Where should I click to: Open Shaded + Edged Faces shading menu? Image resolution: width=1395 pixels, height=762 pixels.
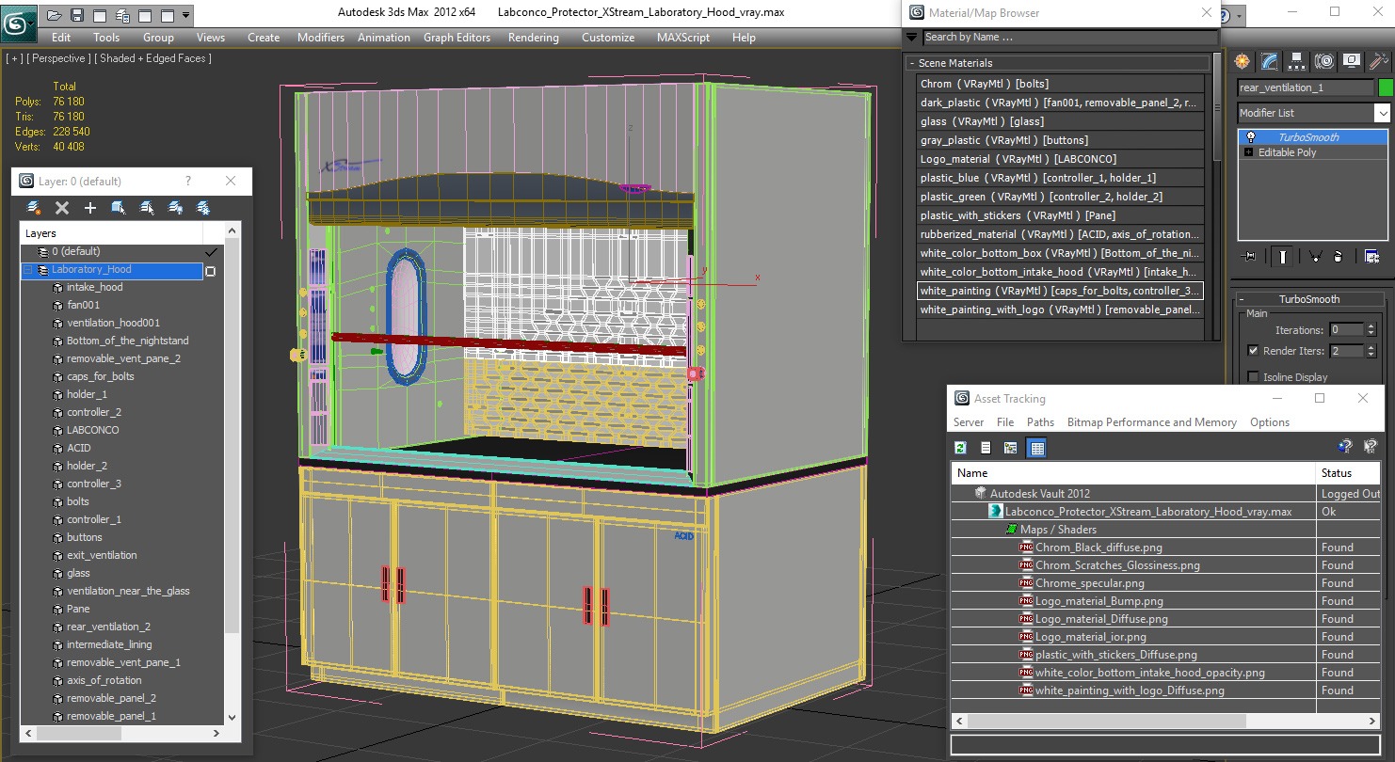coord(155,58)
